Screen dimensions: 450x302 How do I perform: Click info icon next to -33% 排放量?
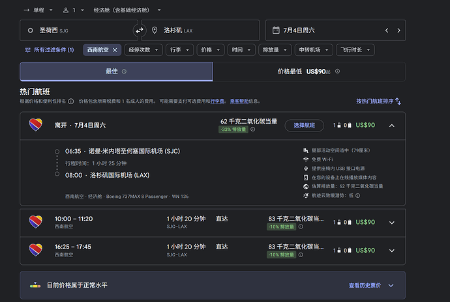tap(252, 130)
